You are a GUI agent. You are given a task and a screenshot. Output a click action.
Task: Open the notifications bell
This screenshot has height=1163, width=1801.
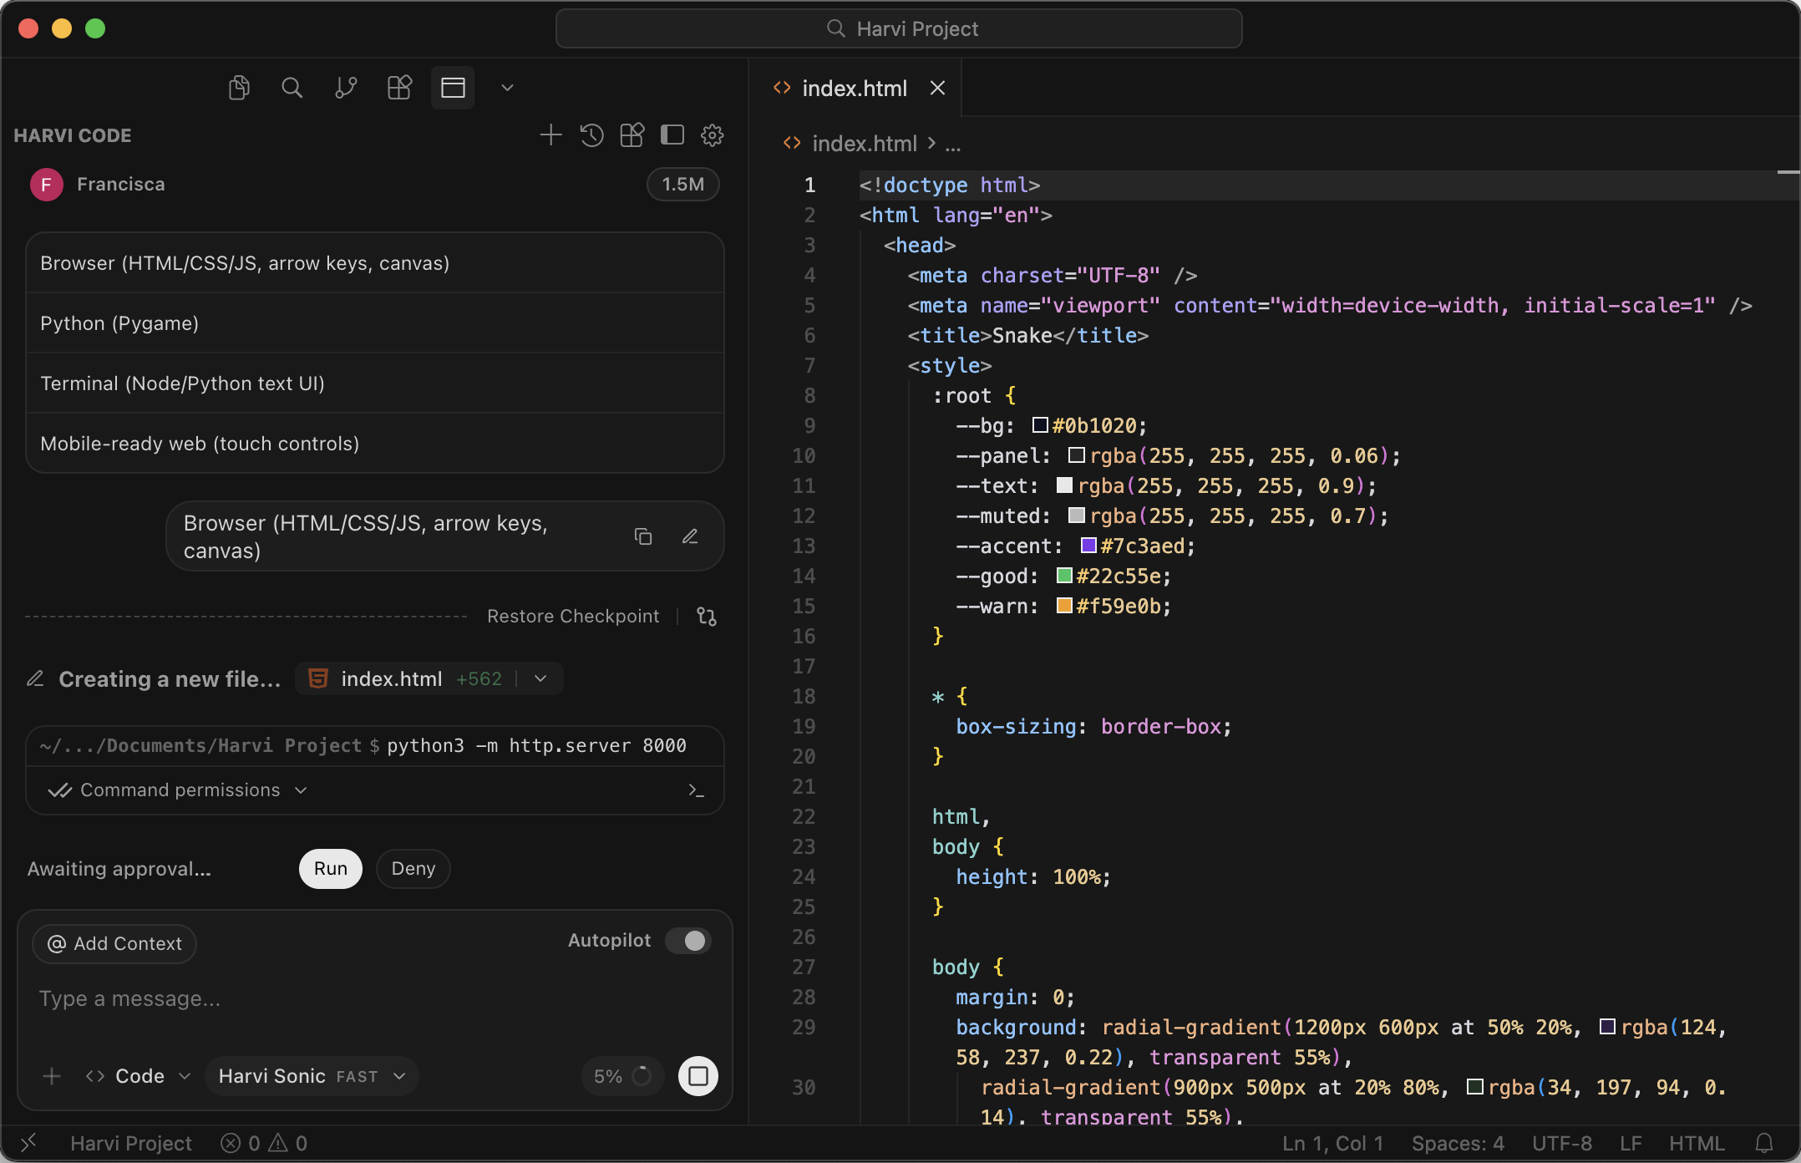(x=1764, y=1143)
